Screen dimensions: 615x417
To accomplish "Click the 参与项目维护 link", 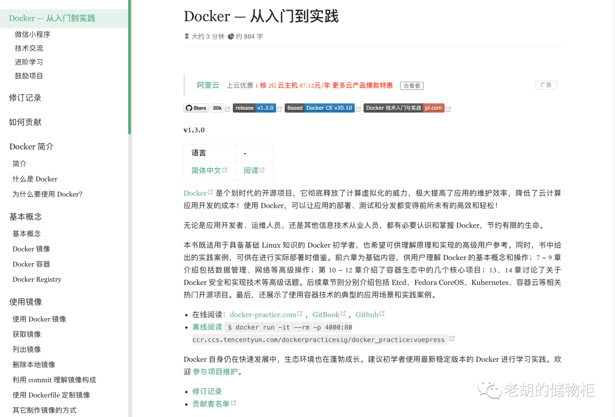I will 215,371.
